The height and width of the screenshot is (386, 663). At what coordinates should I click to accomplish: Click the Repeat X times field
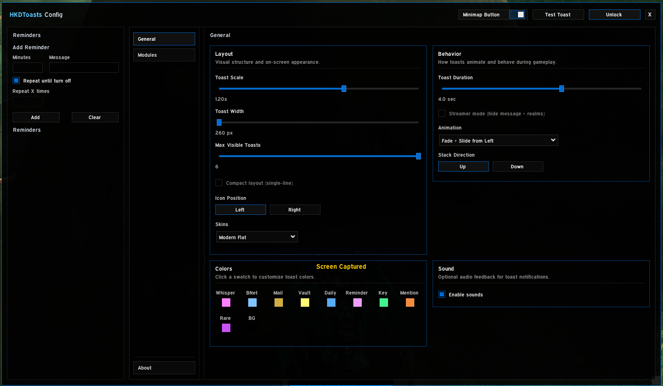pyautogui.click(x=28, y=101)
